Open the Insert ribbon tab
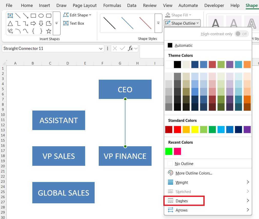The height and width of the screenshot is (219, 259). click(x=44, y=5)
